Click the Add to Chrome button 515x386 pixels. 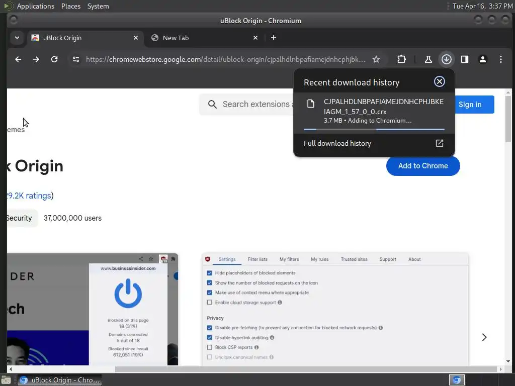pyautogui.click(x=423, y=166)
